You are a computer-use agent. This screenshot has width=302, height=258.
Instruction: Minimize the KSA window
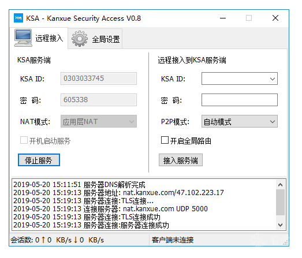(x=223, y=18)
